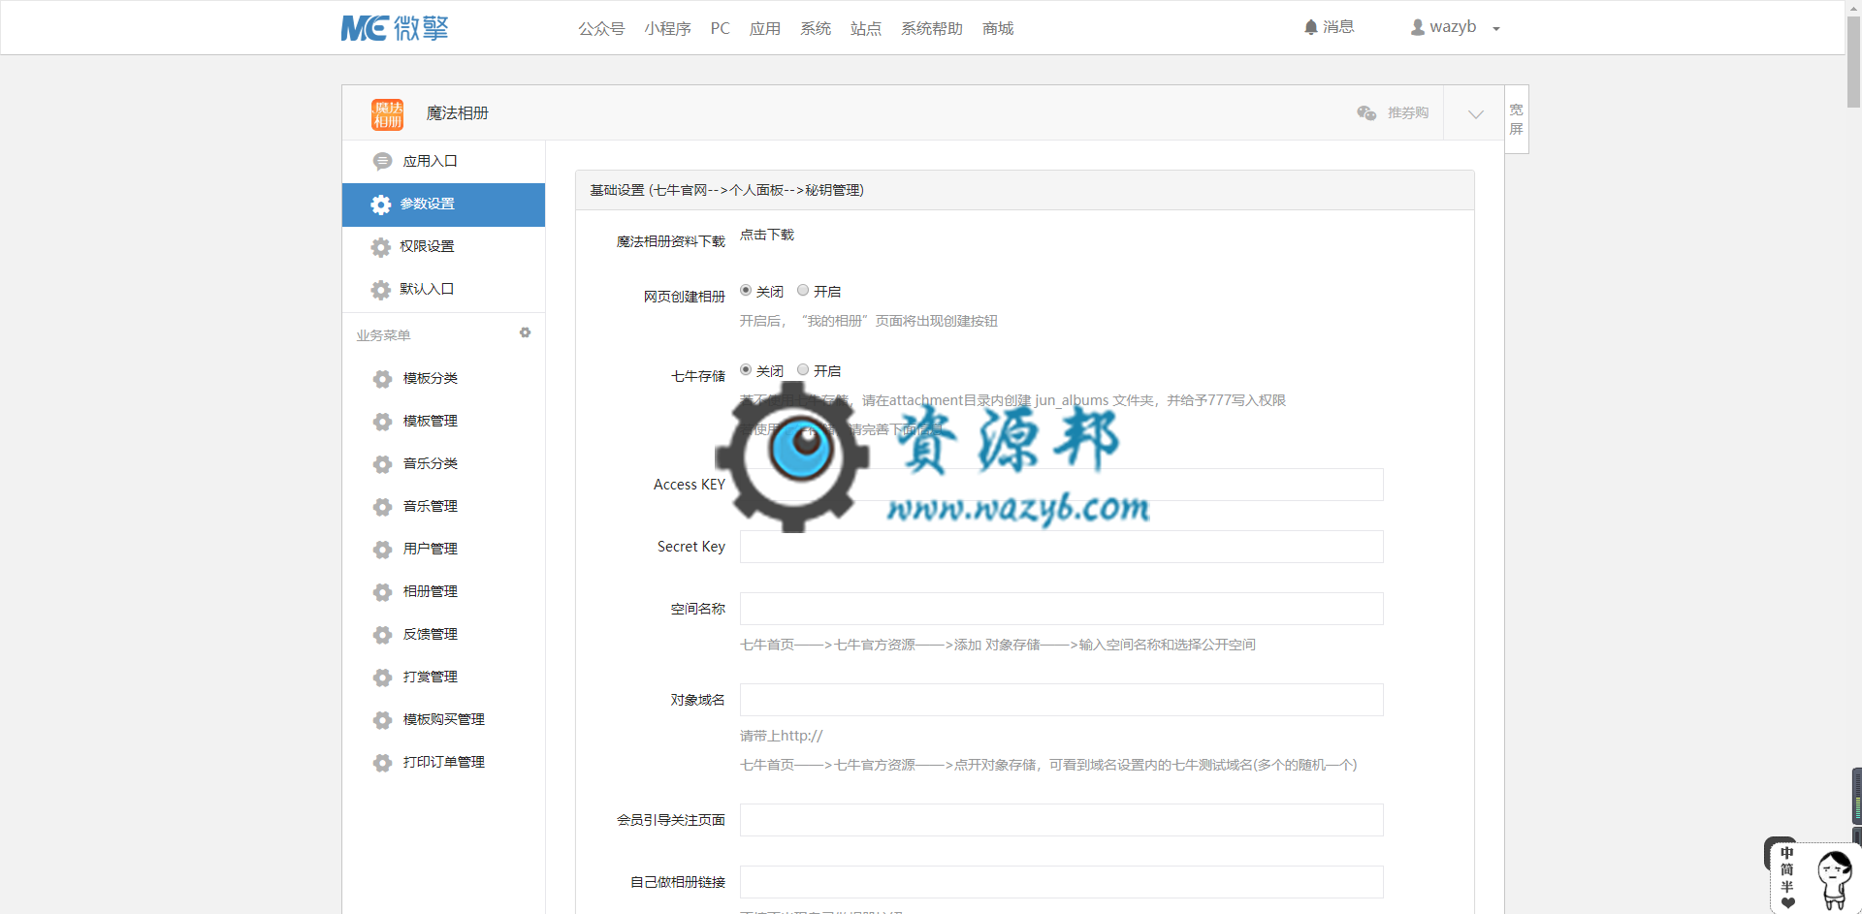Screen dimensions: 1862x914
Task: Open the 站点 menu
Action: pyautogui.click(x=866, y=28)
